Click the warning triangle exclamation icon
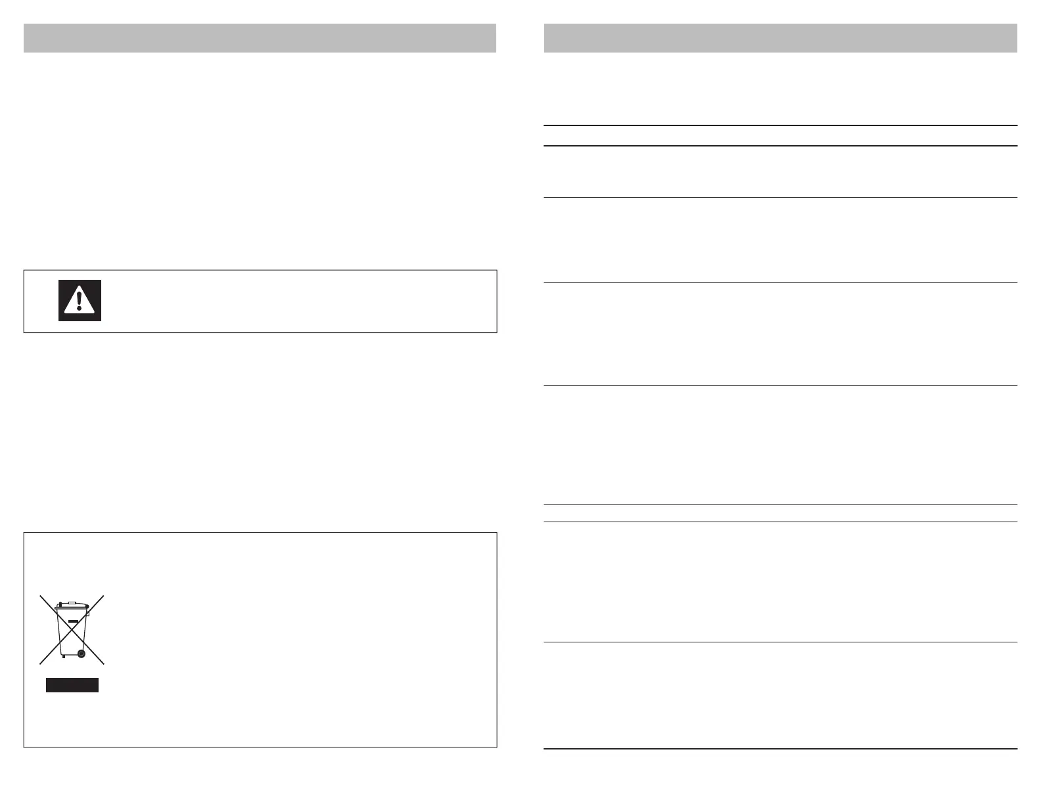 80,300
